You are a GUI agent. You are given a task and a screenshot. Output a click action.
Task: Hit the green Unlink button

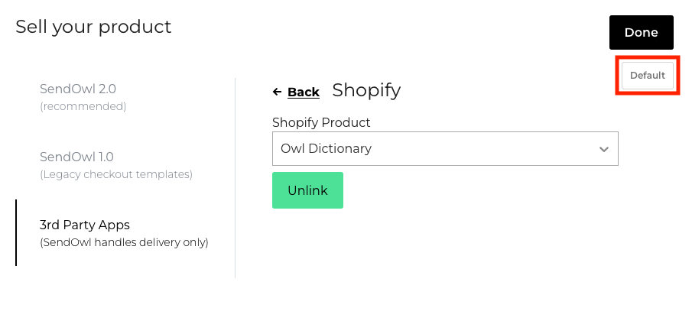point(307,190)
